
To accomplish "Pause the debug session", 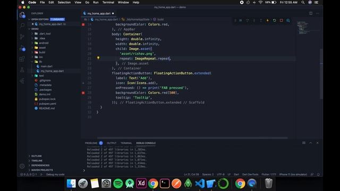I will (x=241, y=20).
